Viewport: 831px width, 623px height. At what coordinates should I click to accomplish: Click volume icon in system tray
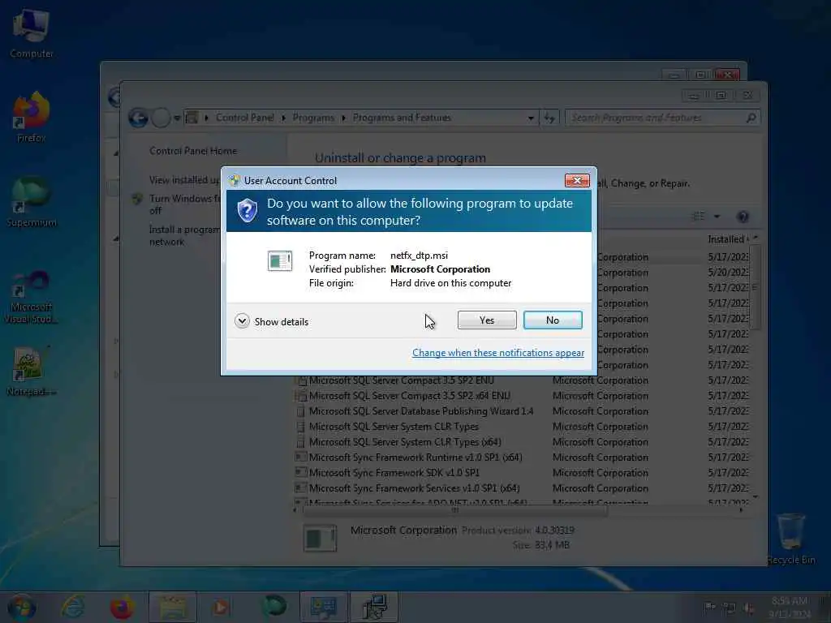pos(749,608)
